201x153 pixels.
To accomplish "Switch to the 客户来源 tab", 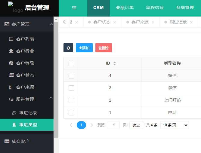I will tap(140, 22).
